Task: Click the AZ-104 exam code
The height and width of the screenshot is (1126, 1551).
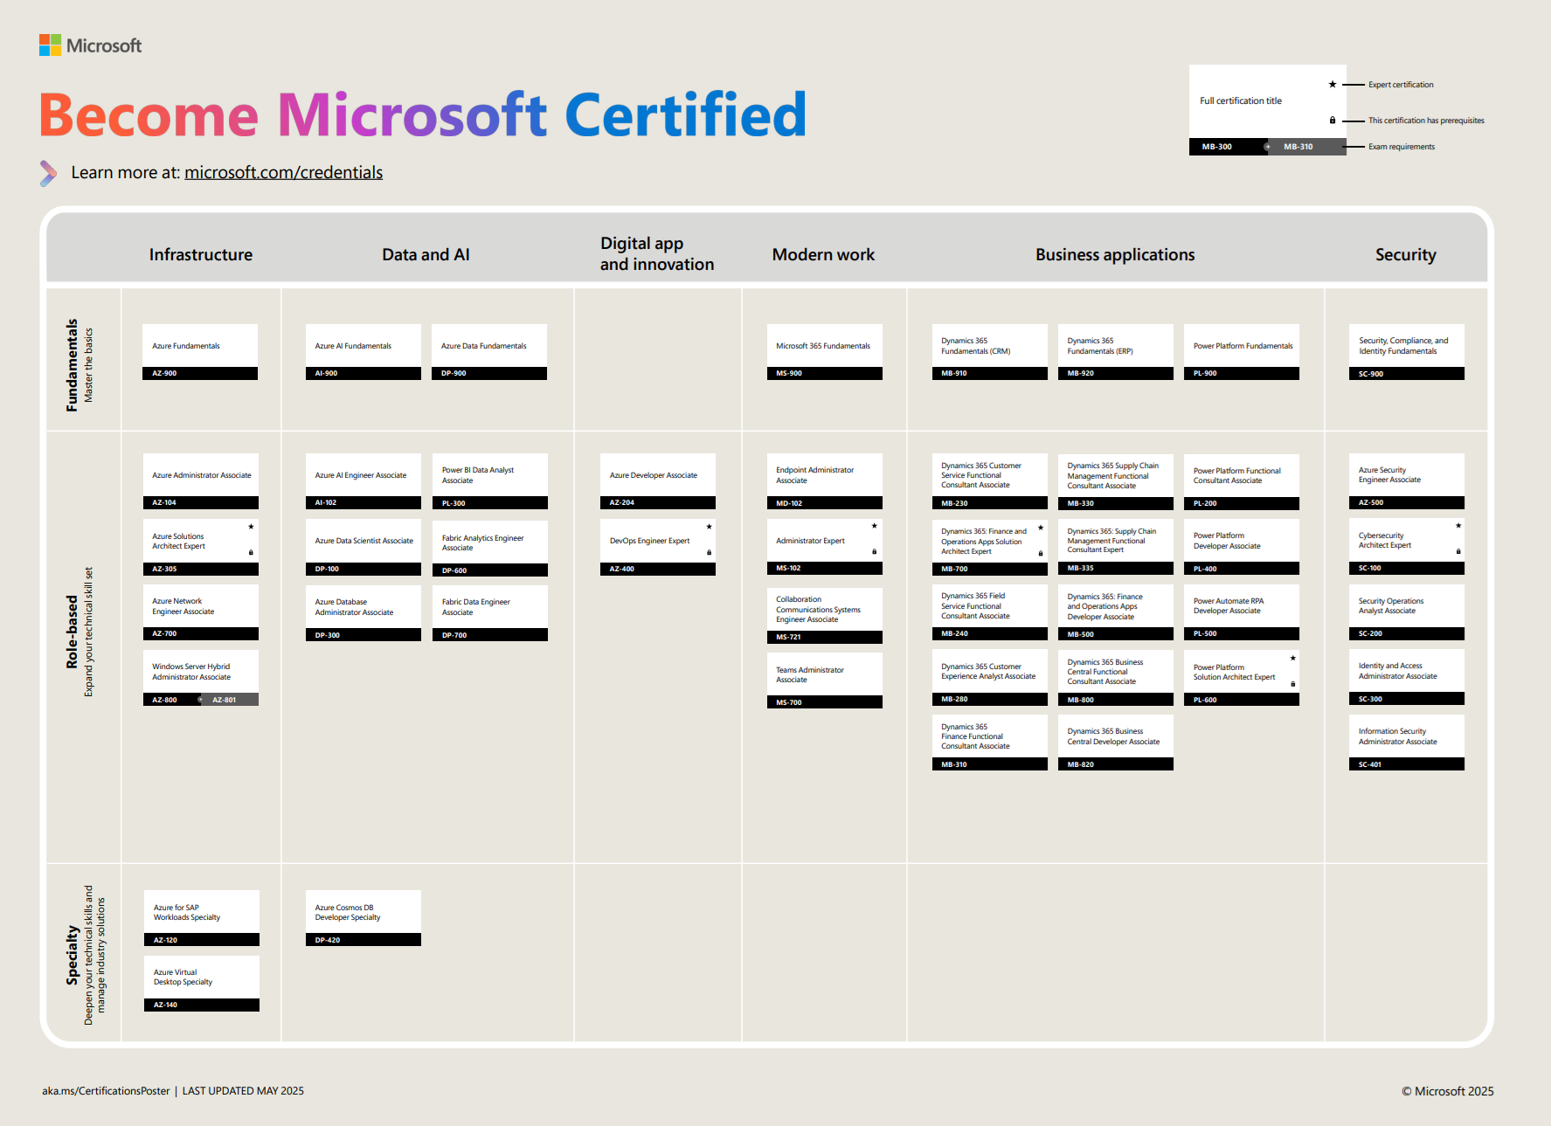Action: click(164, 502)
